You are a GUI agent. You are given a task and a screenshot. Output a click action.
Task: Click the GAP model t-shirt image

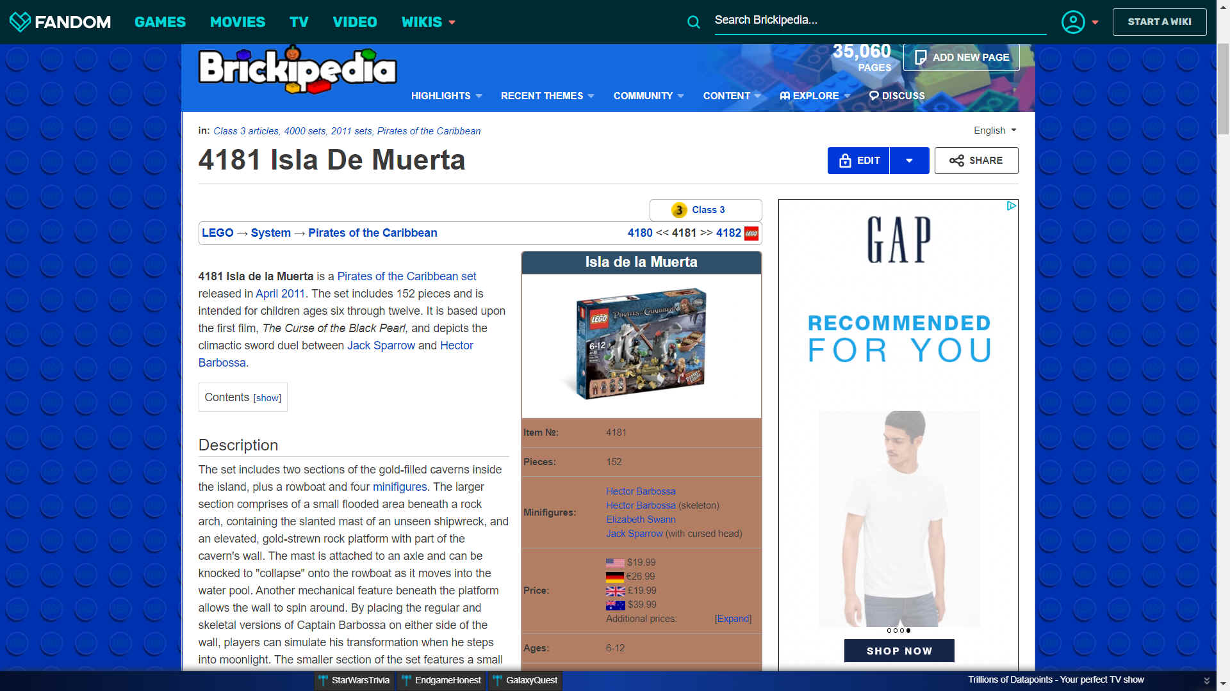point(899,518)
